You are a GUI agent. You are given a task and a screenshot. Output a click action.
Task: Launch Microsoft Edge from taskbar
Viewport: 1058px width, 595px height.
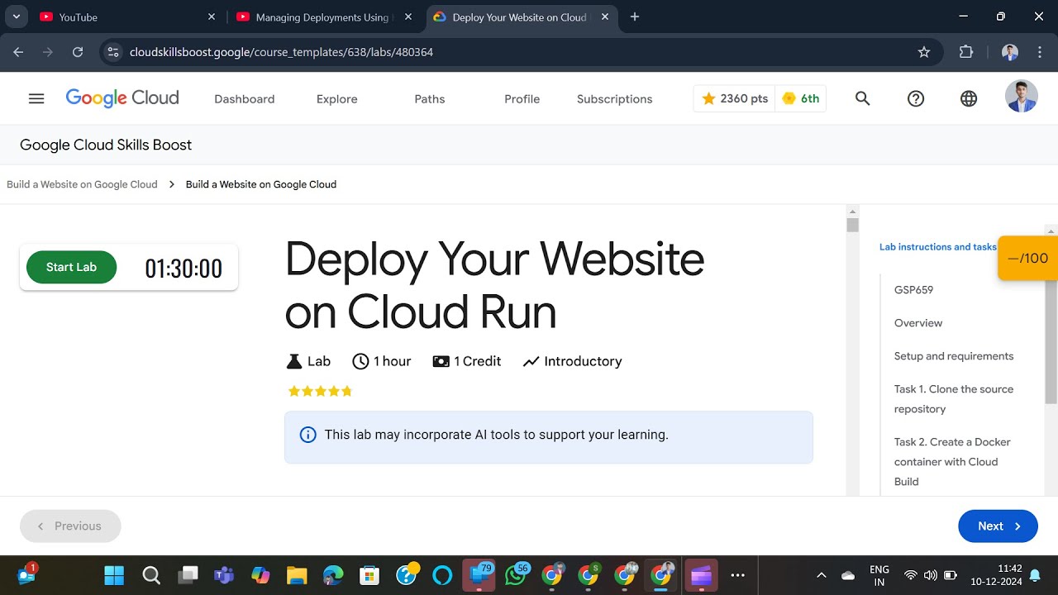click(333, 575)
